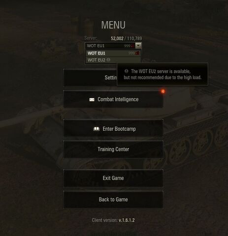Choose WOT EU2 in the server list
228x236 pixels.
[113, 60]
